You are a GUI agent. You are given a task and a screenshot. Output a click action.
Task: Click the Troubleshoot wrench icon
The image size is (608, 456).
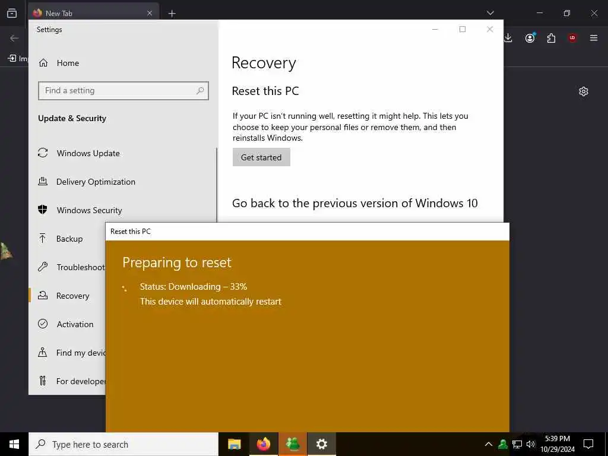pyautogui.click(x=43, y=267)
